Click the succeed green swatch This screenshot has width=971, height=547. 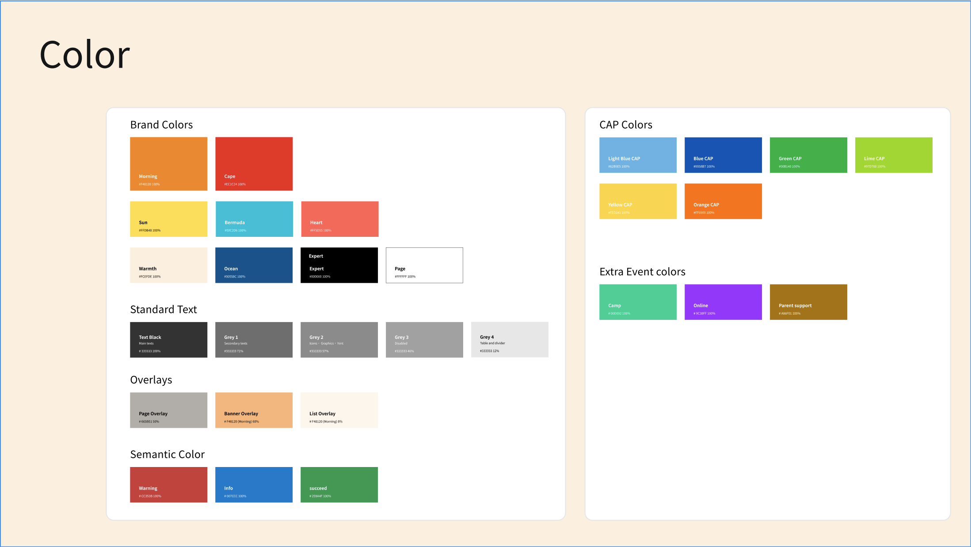pyautogui.click(x=339, y=485)
